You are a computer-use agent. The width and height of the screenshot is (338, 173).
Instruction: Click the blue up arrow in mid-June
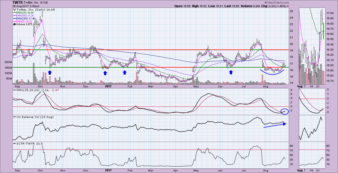(x=231, y=72)
